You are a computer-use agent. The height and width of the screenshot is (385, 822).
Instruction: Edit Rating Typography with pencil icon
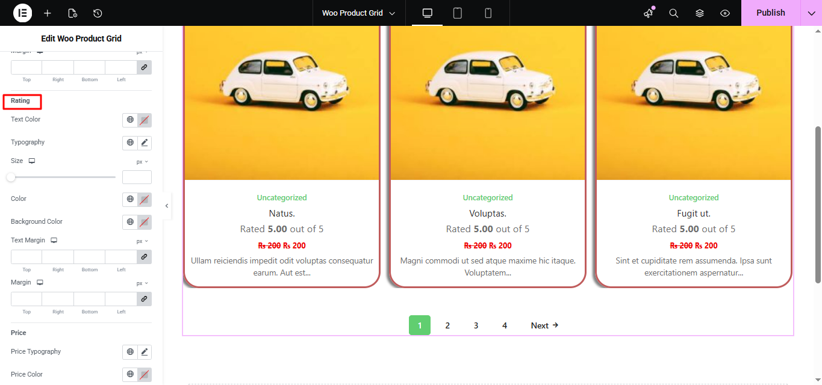point(145,143)
